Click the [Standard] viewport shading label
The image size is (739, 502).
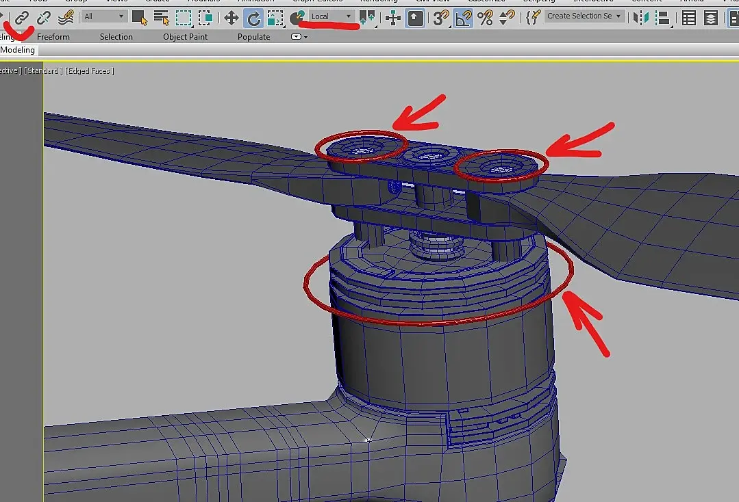coord(43,71)
